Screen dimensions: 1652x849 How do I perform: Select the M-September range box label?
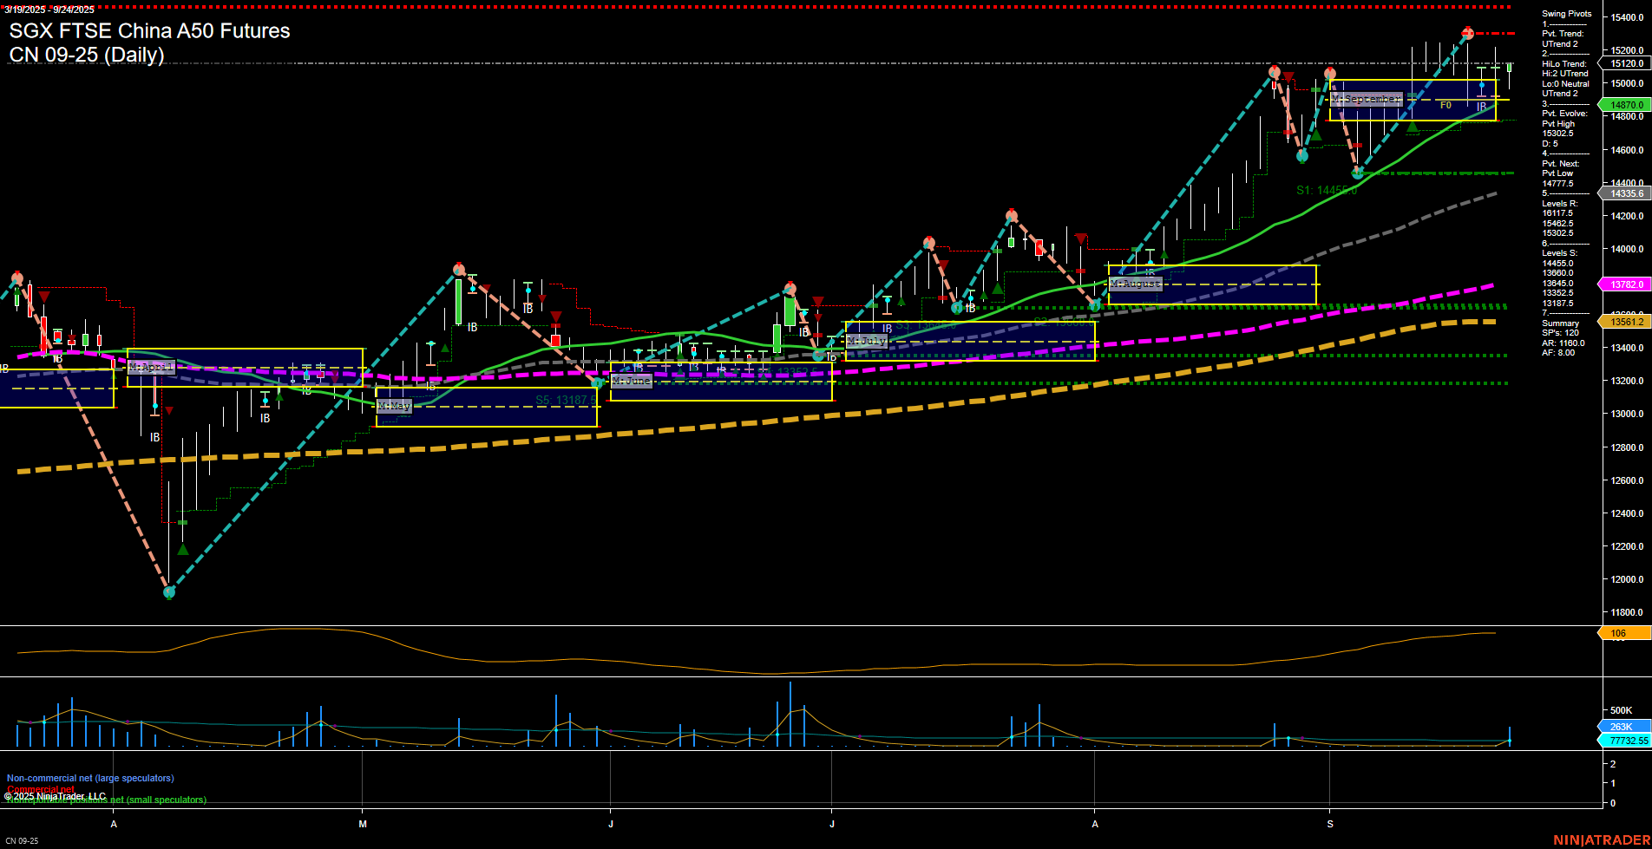click(1367, 99)
